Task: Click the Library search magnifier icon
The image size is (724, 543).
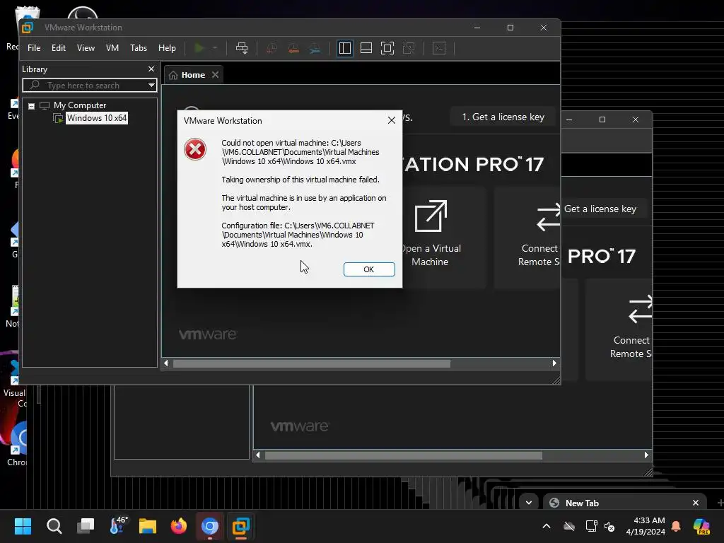Action: (x=35, y=85)
